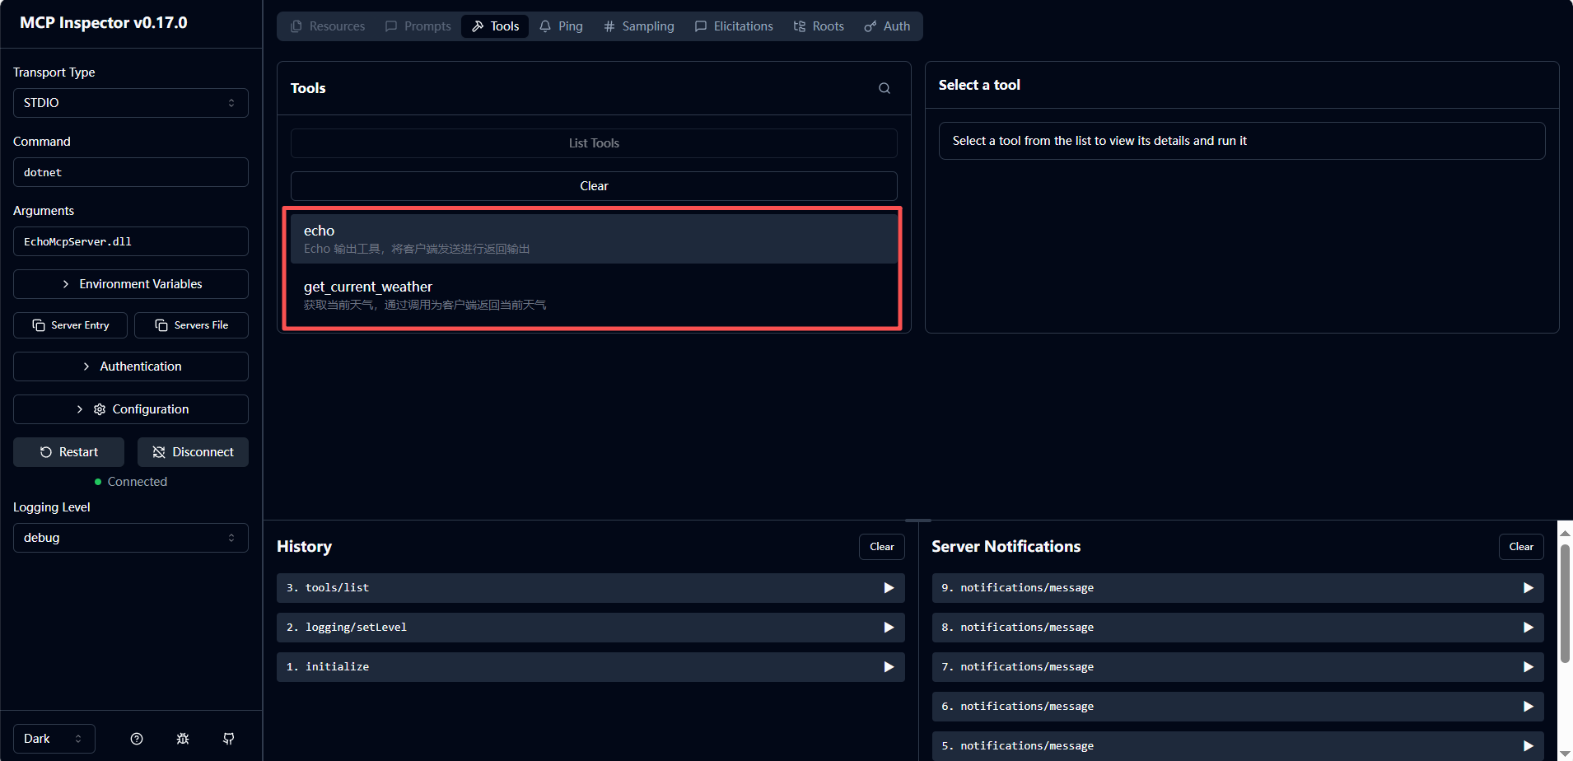
Task: Expand notification 6 message arrow
Action: click(1528, 707)
